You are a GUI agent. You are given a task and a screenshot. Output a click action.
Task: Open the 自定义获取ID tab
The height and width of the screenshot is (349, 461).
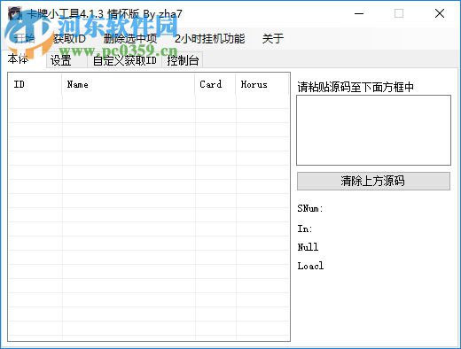[x=124, y=60]
